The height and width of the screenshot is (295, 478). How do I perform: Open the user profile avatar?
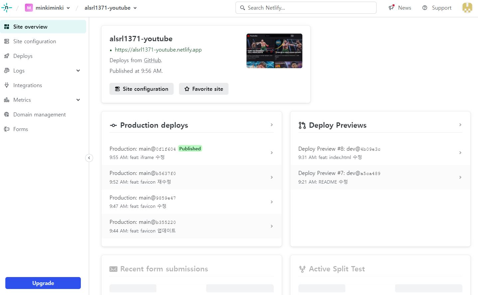467,8
